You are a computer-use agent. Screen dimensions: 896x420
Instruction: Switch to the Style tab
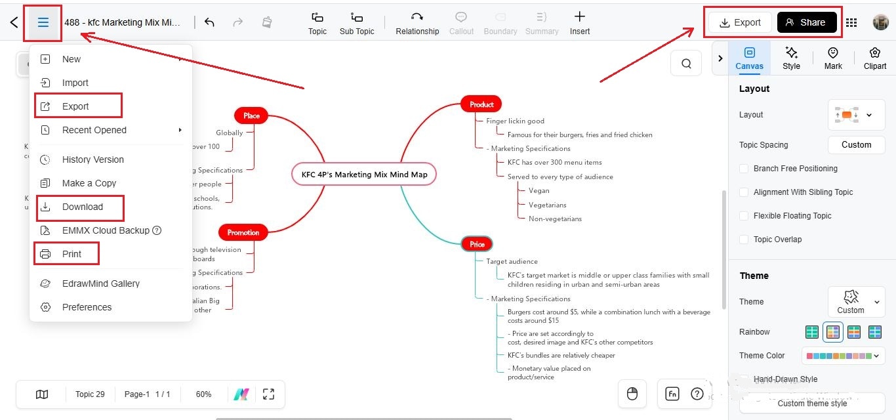coord(791,58)
